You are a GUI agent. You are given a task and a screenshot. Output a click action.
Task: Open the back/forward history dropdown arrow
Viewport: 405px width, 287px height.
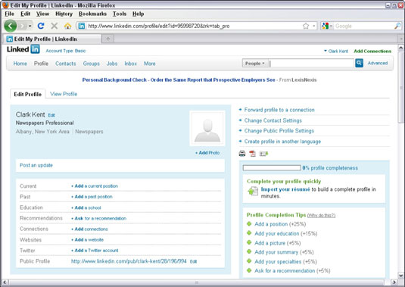point(30,26)
